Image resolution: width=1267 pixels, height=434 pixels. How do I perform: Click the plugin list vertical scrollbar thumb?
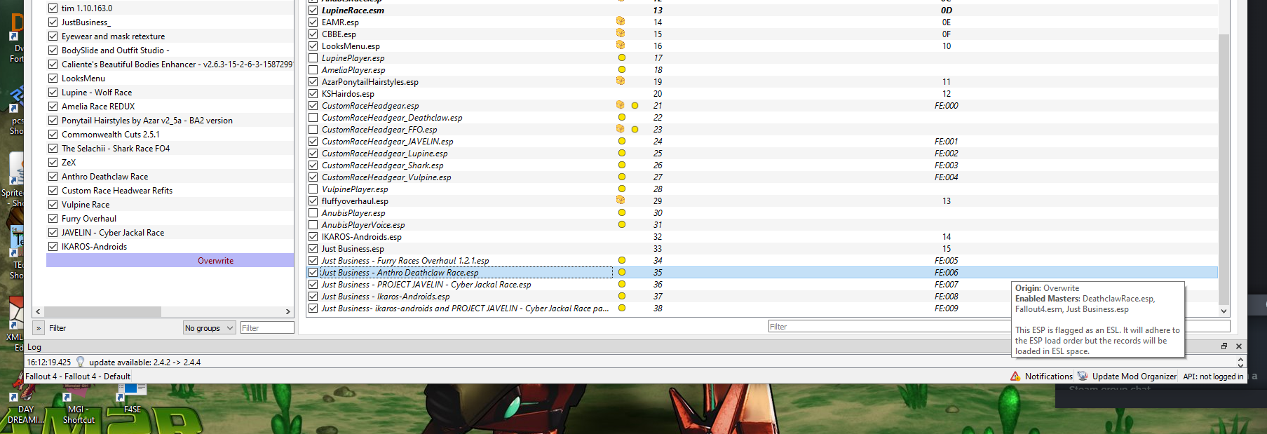1224,168
